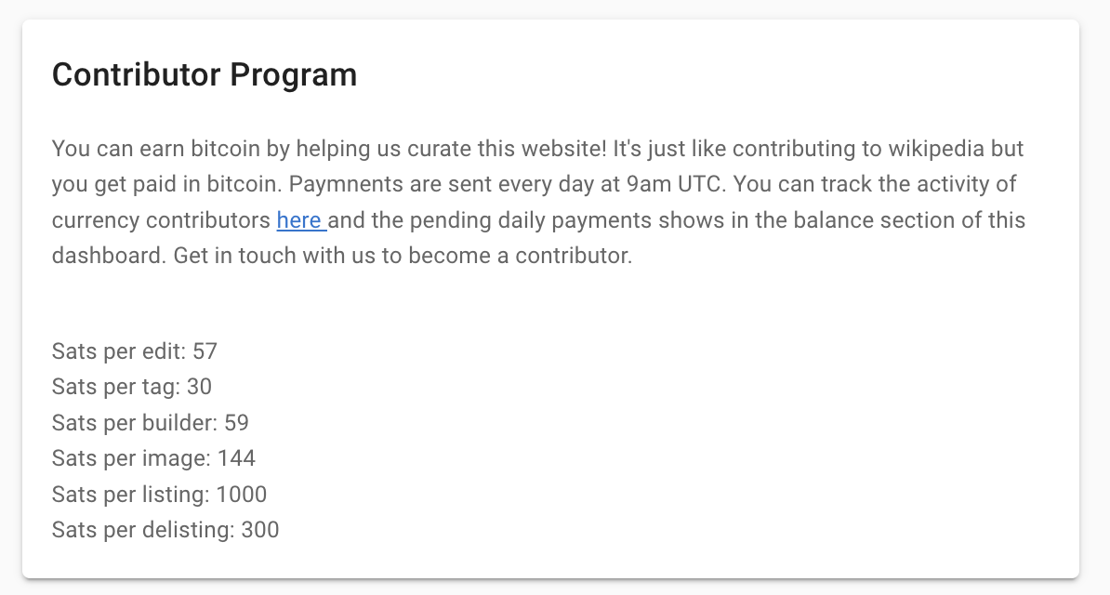Select the 'Sats per builder' label
The image size is (1110, 595).
(x=135, y=423)
